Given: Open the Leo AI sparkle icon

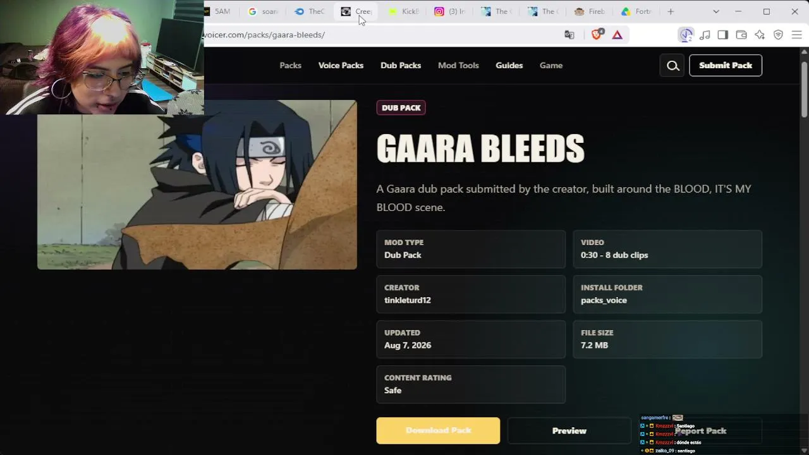Looking at the screenshot, I should pyautogui.click(x=760, y=35).
